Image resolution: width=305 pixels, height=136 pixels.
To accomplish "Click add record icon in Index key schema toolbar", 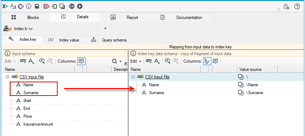I will pos(149,61).
